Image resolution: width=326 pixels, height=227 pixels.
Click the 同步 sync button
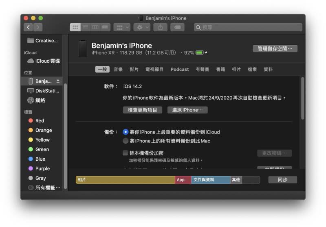pos(282,180)
